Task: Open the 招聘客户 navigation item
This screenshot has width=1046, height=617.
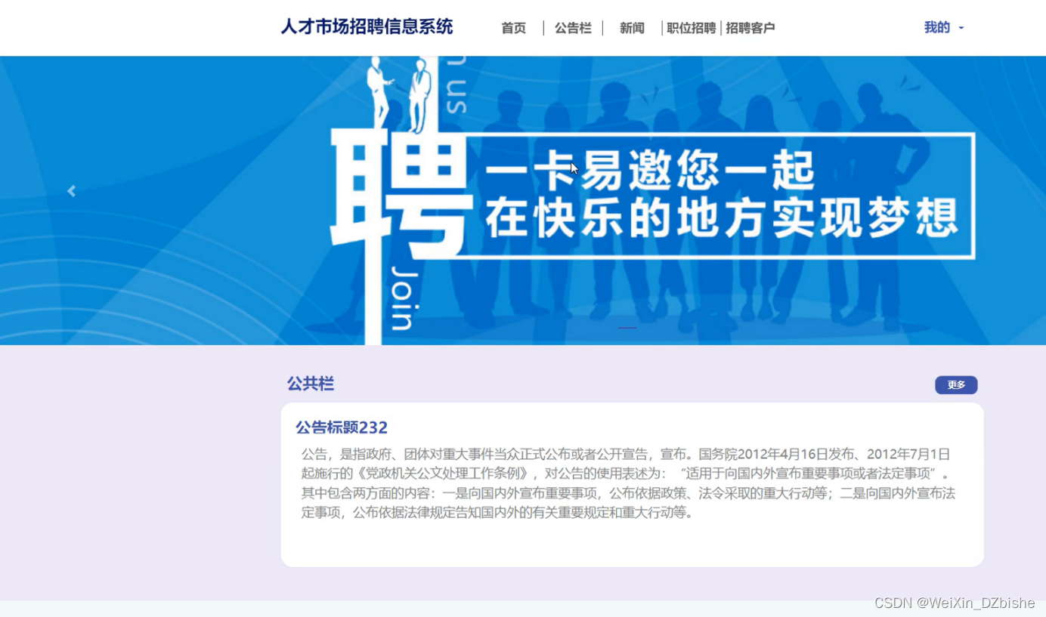Action: (750, 28)
